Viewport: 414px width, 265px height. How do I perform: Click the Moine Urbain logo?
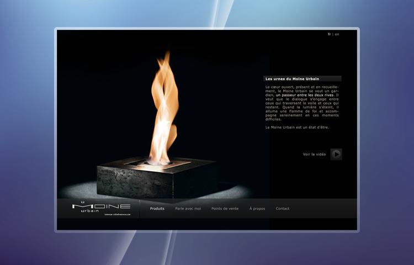[101, 207]
